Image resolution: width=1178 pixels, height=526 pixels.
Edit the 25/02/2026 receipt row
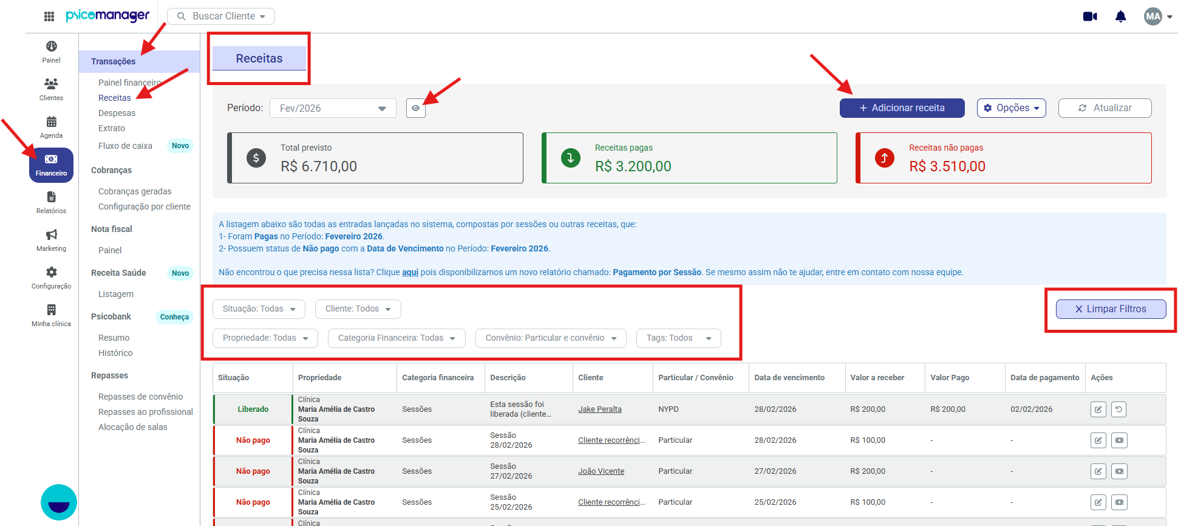coord(1098,502)
